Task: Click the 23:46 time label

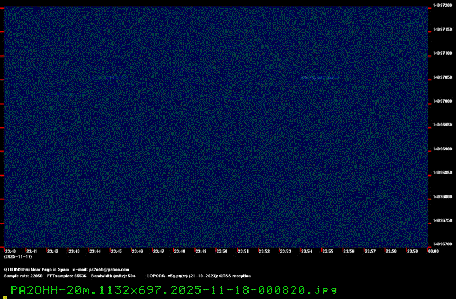Action: pyautogui.click(x=137, y=251)
